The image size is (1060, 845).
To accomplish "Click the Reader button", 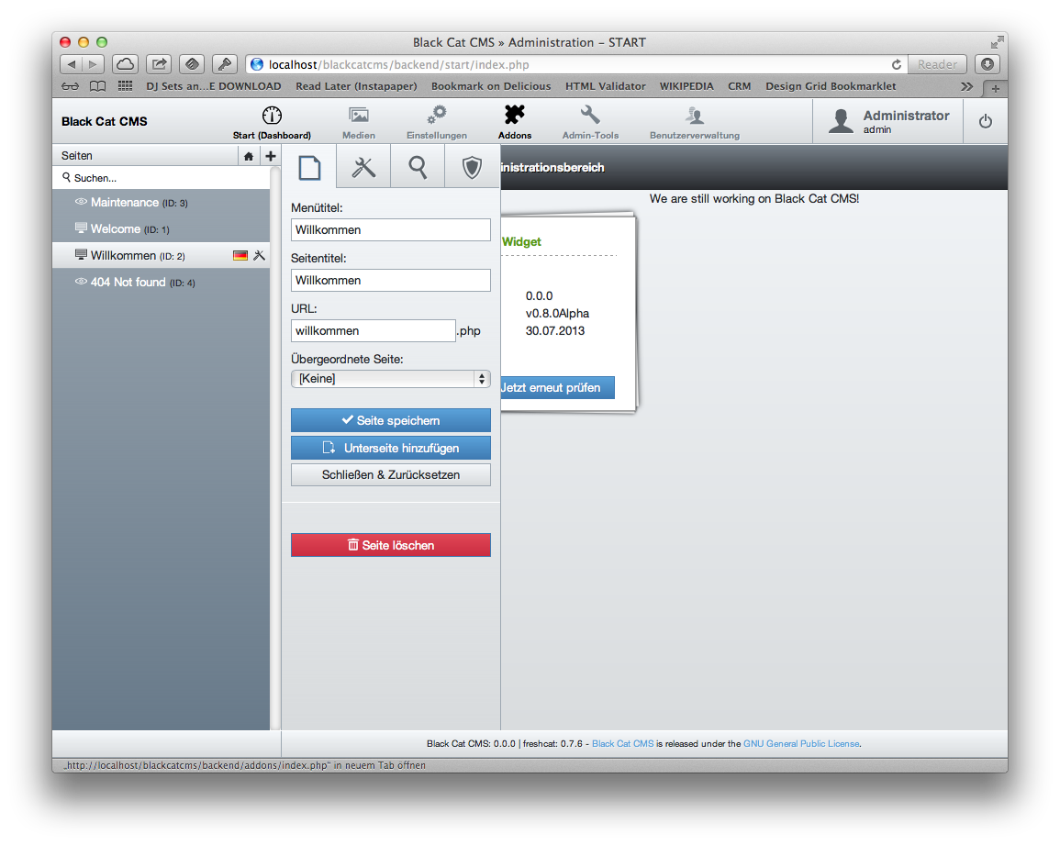I will pos(937,65).
